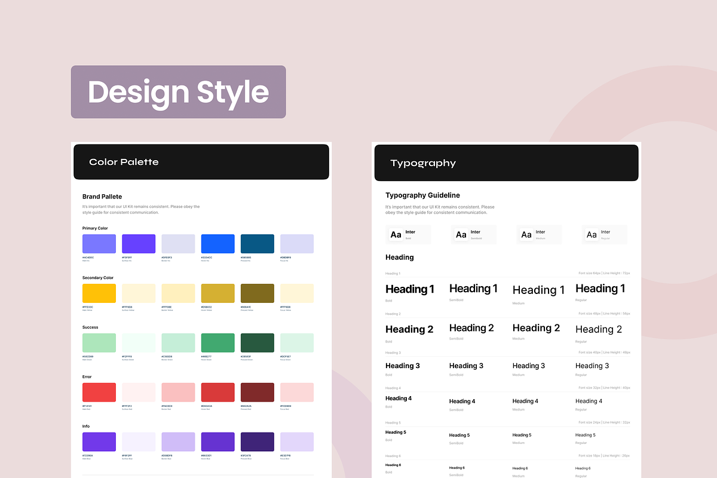717x478 pixels.
Task: Click the Secondary Color row label
Action: [98, 278]
